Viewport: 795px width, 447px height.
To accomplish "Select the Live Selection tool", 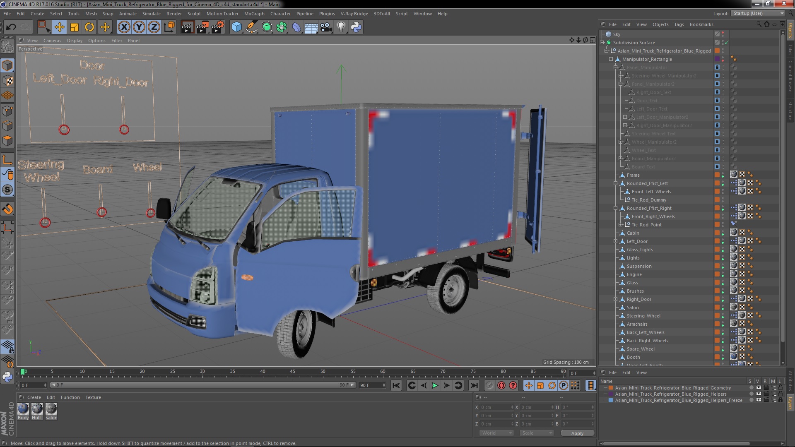I will [x=43, y=27].
